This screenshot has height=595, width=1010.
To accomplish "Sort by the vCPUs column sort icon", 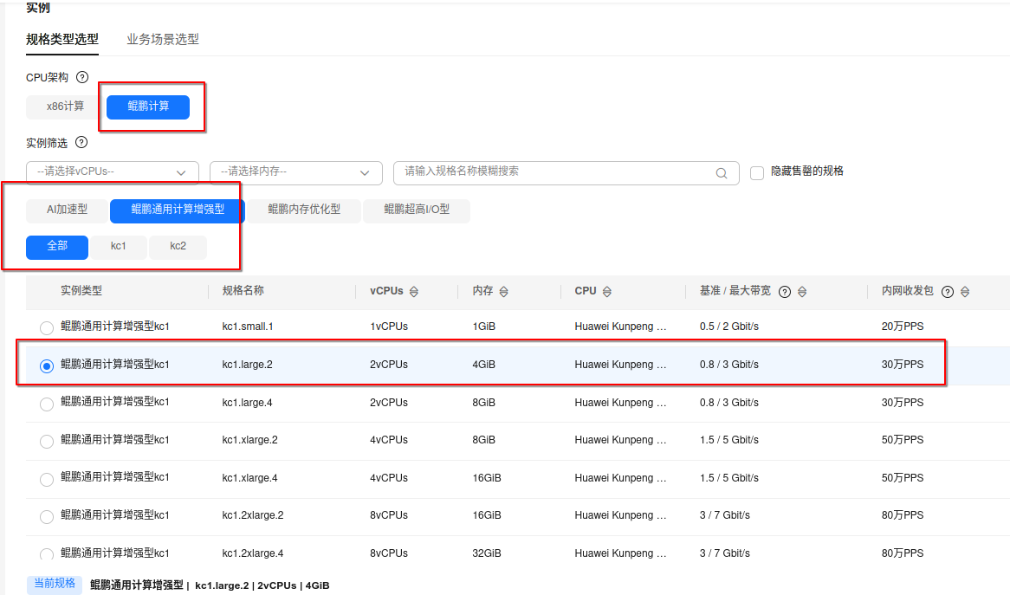I will [x=413, y=292].
